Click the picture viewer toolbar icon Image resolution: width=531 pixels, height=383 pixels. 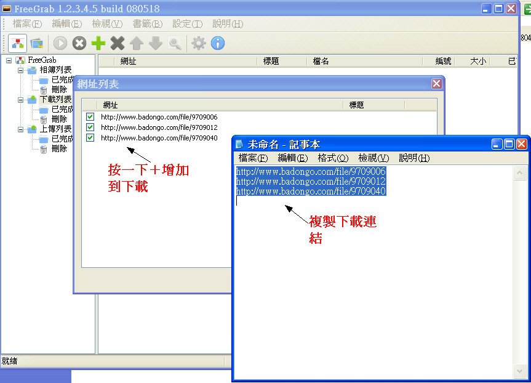point(36,43)
